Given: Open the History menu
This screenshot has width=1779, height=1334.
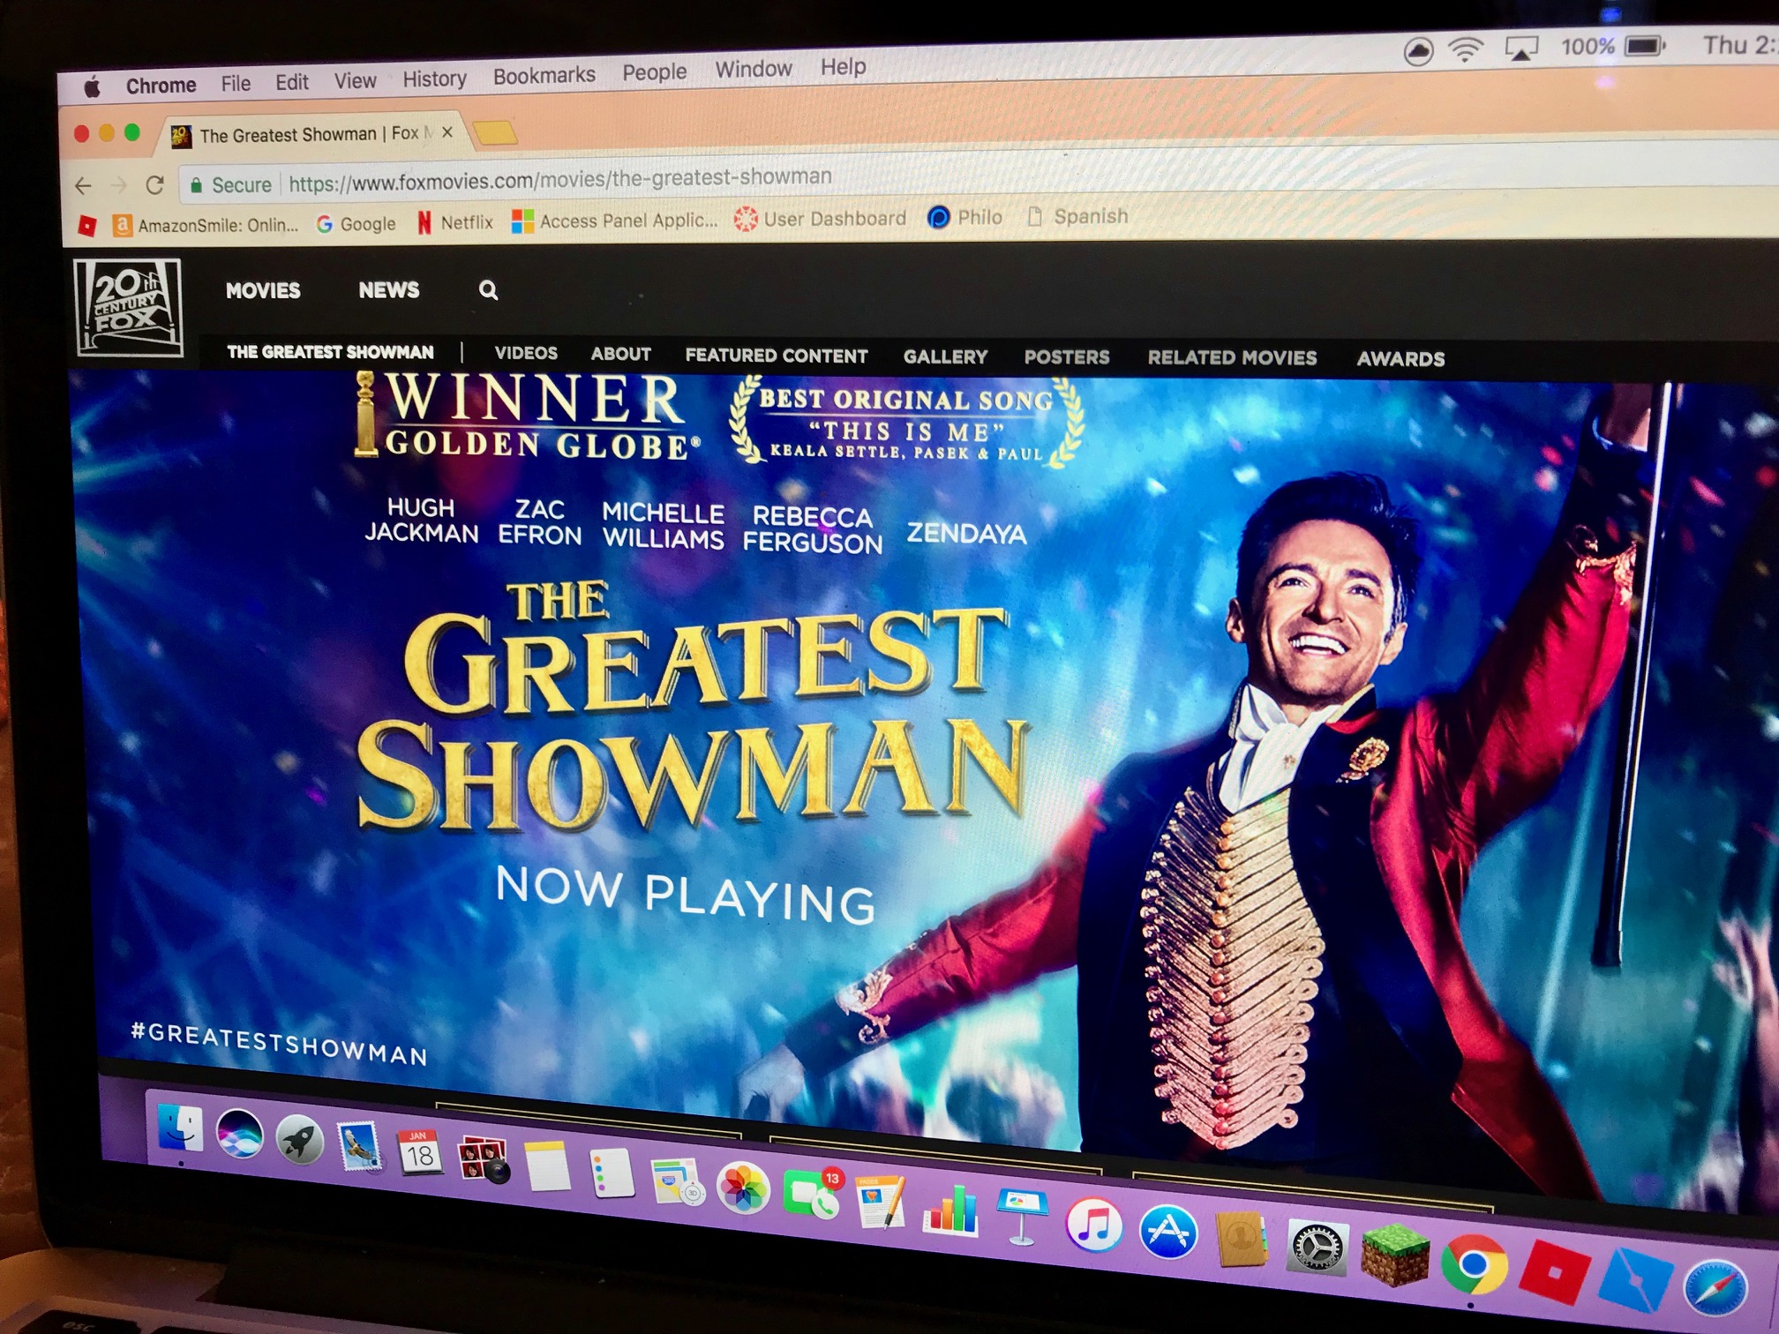Looking at the screenshot, I should click(x=434, y=79).
